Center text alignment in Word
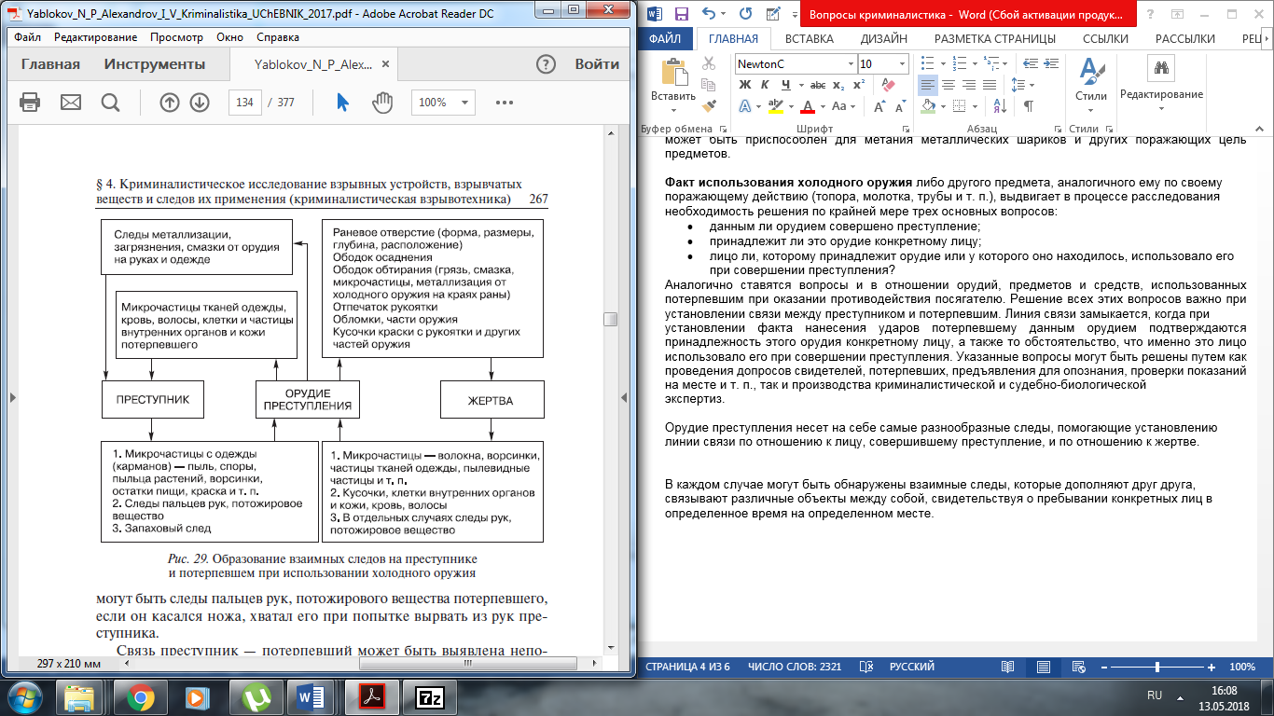This screenshot has height=716, width=1274. [948, 85]
